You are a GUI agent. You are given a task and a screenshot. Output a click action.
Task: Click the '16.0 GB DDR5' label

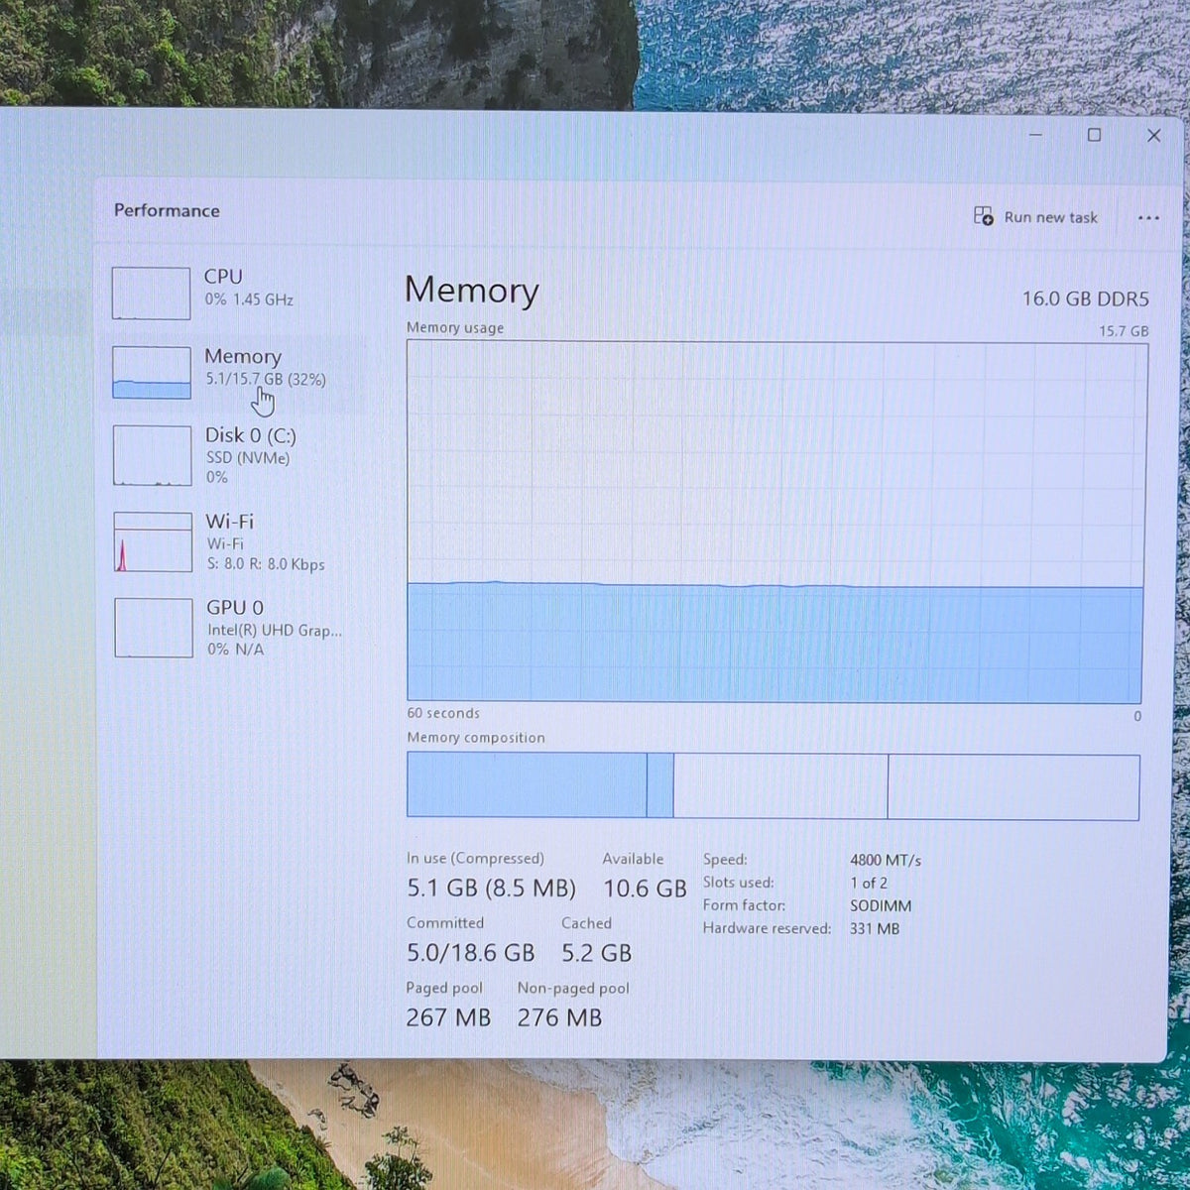1085,298
